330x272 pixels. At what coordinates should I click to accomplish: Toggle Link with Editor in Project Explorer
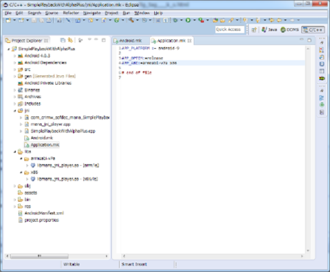[x=70, y=40]
